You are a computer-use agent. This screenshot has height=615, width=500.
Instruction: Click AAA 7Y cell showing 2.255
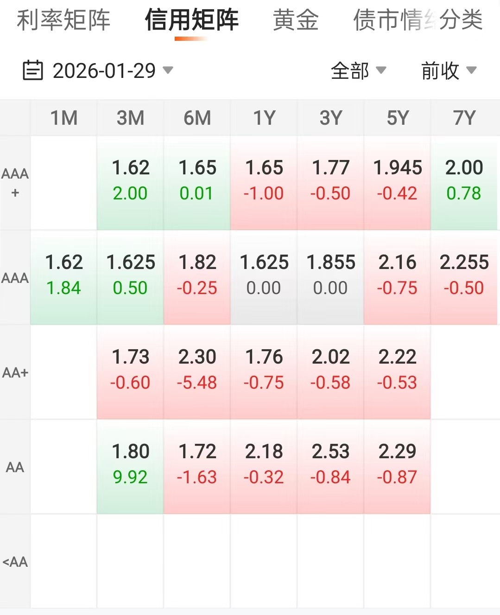pos(464,275)
